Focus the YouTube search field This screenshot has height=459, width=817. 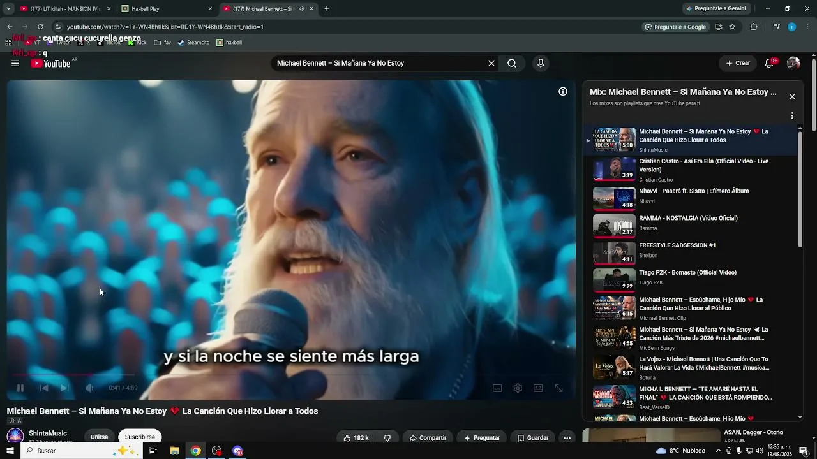click(379, 63)
